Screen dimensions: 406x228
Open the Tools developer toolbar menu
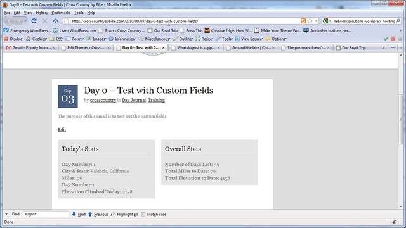[x=224, y=39]
